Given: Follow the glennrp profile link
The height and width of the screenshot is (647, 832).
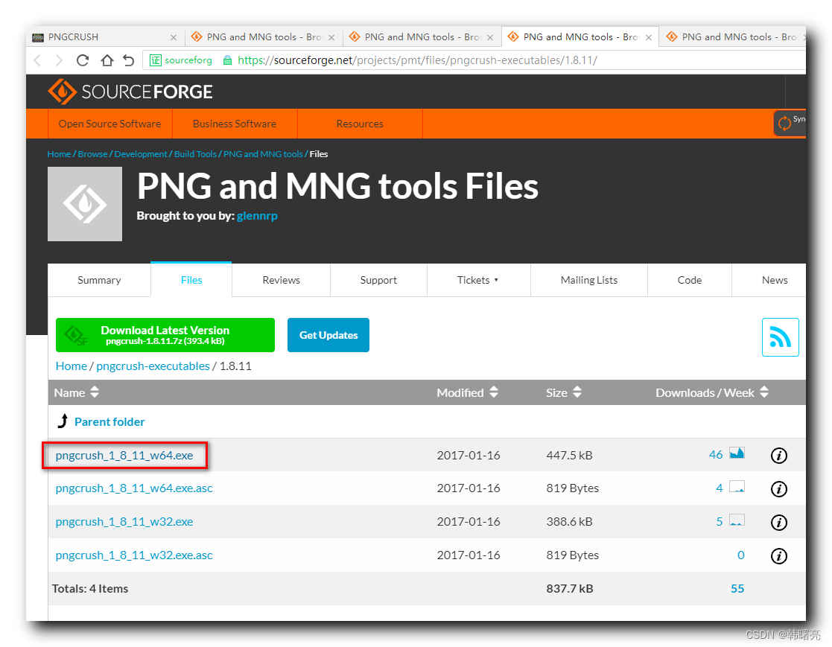Looking at the screenshot, I should tap(257, 216).
